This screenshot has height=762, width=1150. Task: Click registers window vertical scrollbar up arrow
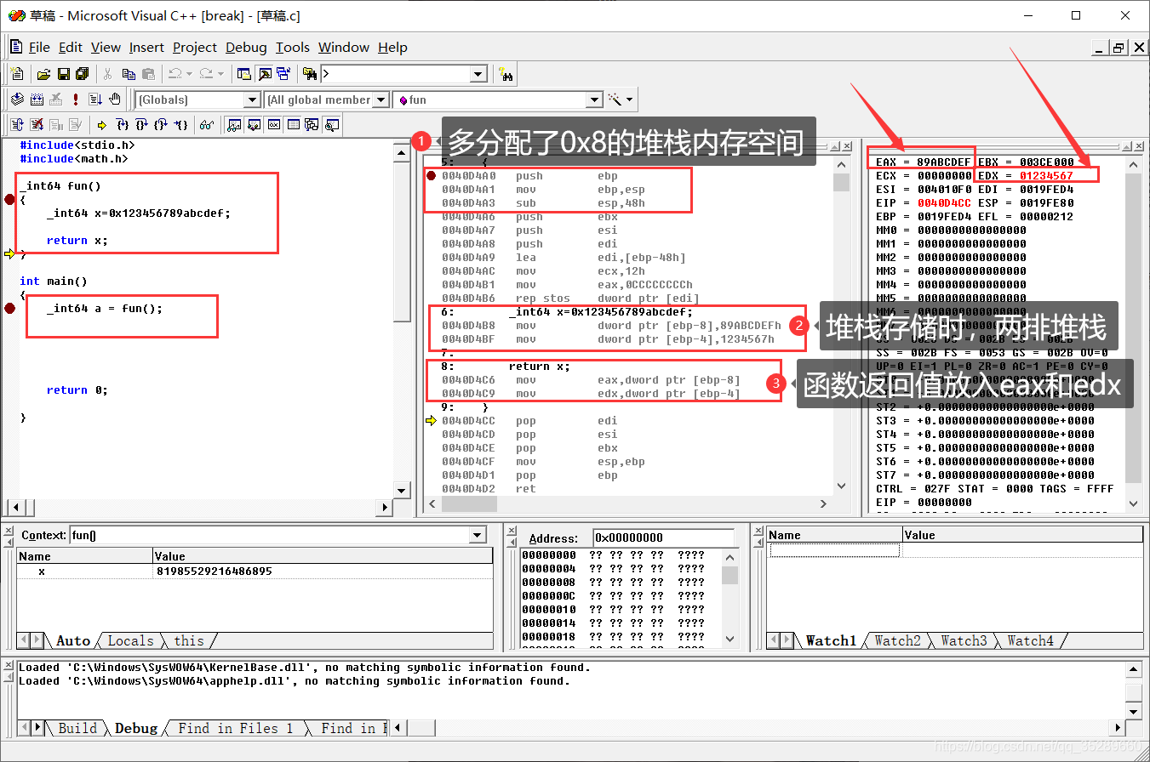1133,163
